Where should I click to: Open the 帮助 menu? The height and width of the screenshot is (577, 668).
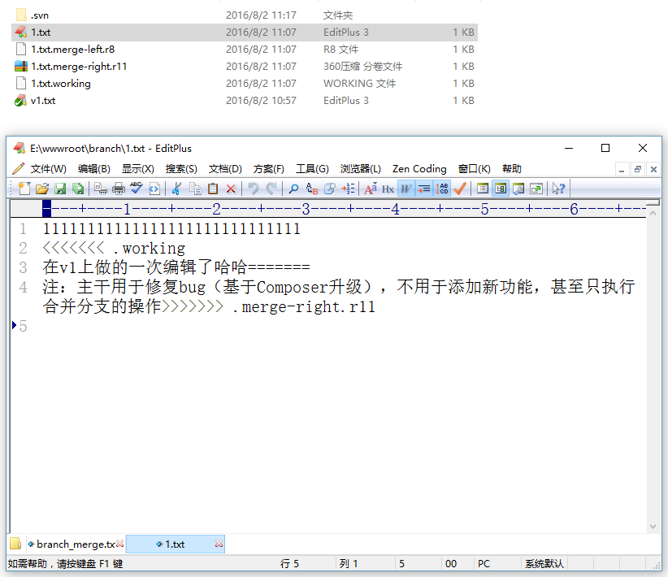point(512,169)
